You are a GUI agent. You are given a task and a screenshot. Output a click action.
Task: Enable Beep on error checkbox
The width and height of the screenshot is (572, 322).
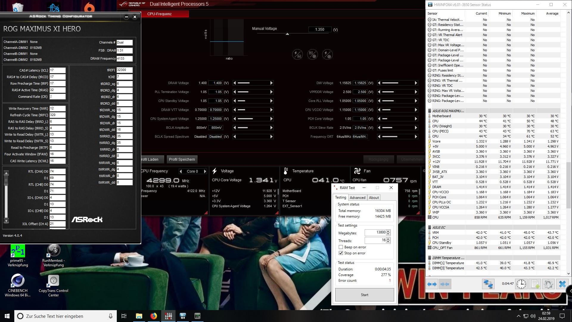click(341, 247)
